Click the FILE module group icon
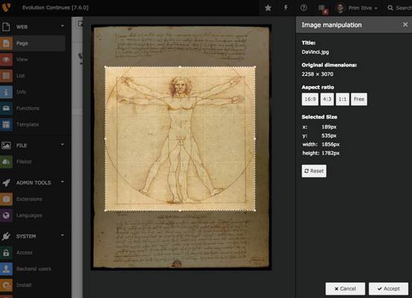Image resolution: width=412 pixels, height=298 pixels. pos(6,145)
